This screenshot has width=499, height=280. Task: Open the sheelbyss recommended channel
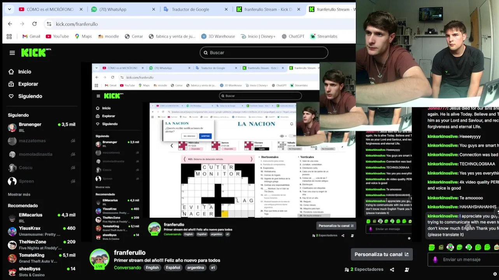pyautogui.click(x=41, y=271)
